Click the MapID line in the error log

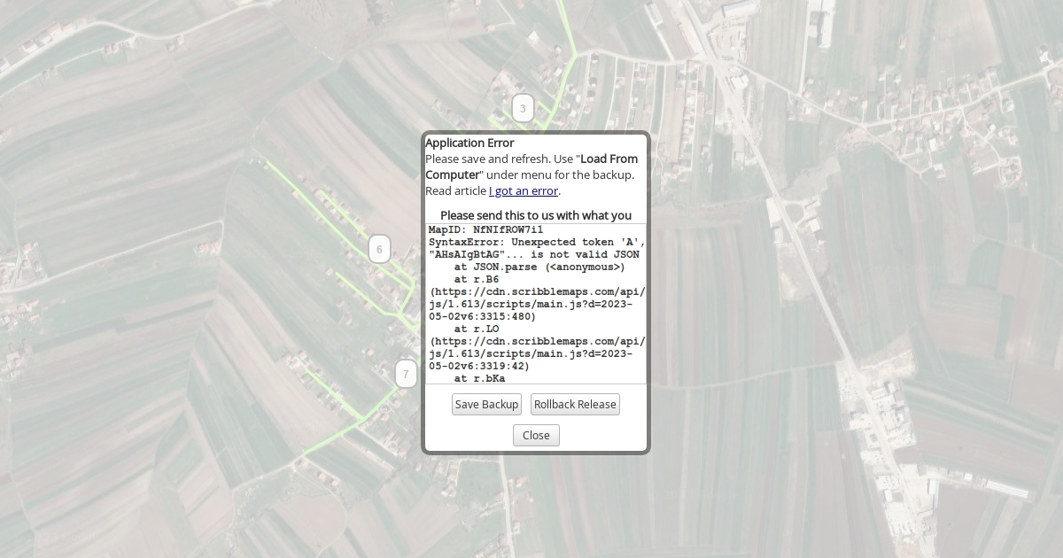tap(485, 229)
